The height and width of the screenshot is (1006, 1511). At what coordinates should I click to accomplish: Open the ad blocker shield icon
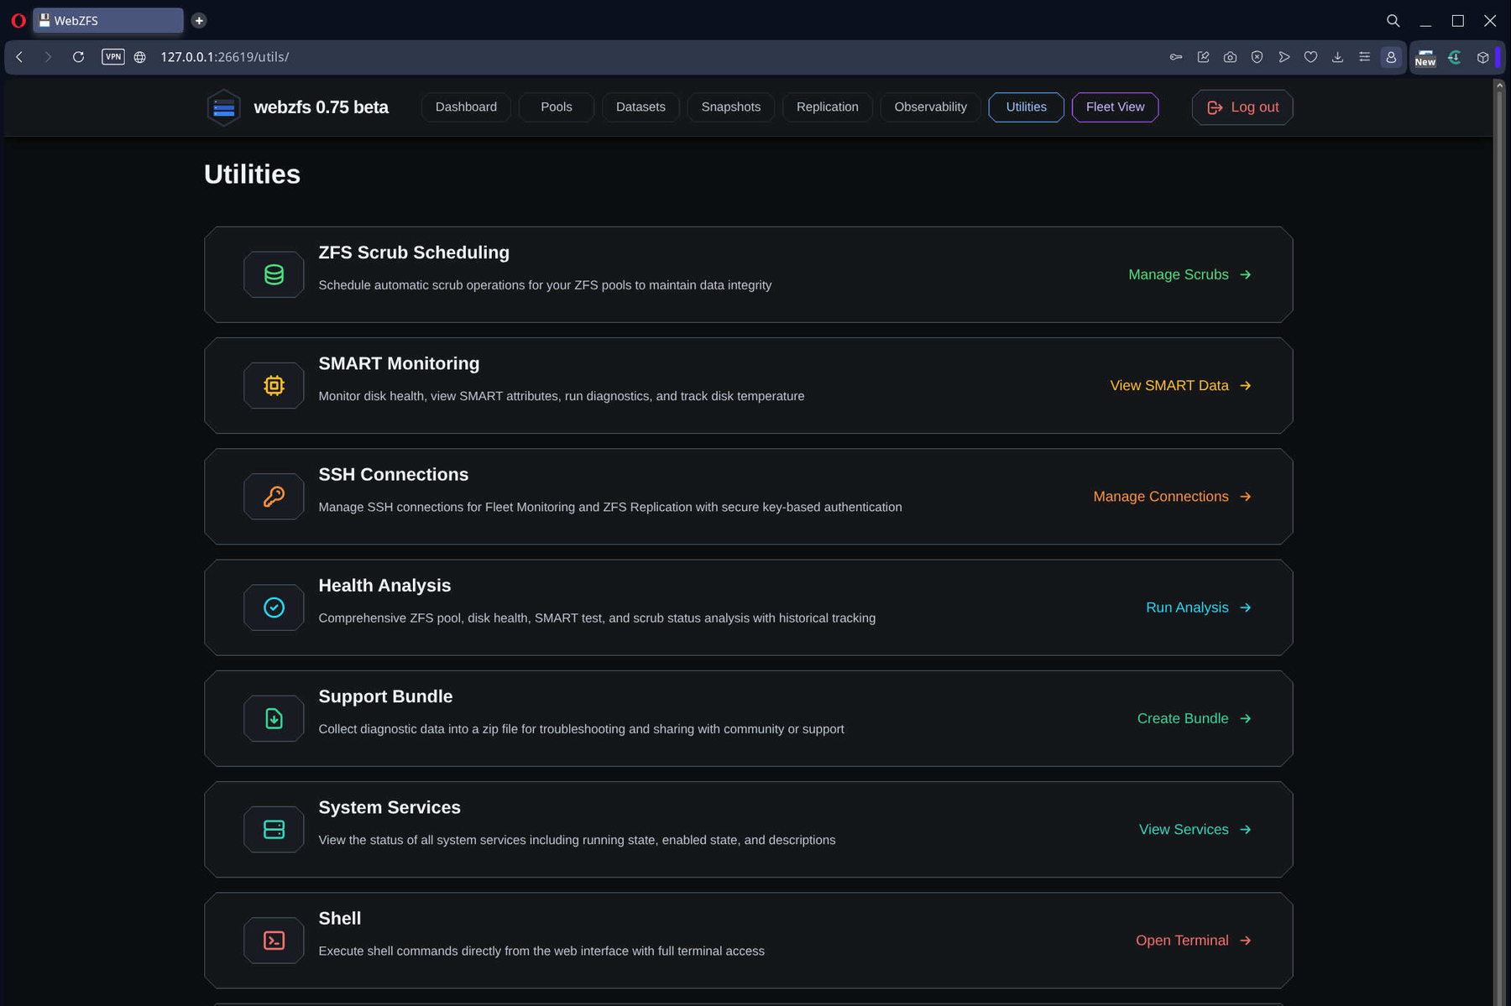coord(1257,57)
